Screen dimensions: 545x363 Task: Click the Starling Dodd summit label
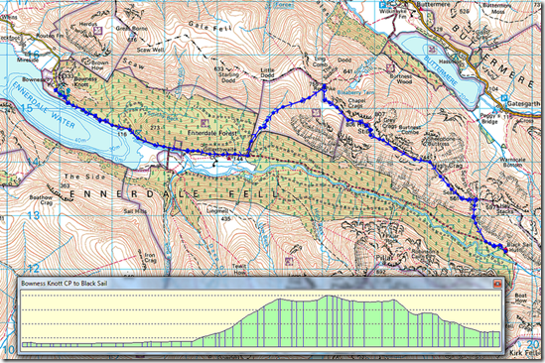229,77
